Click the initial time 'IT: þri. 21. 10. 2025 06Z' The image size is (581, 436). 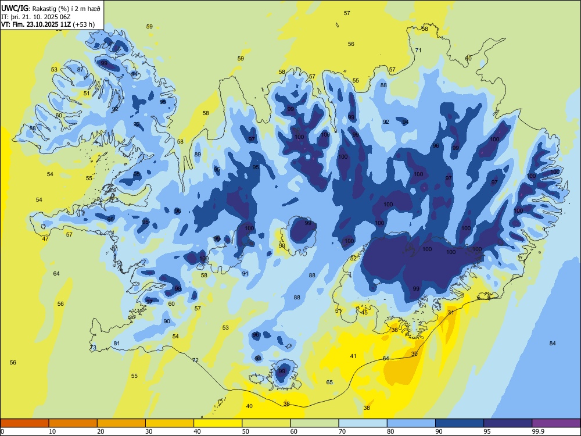36,17
